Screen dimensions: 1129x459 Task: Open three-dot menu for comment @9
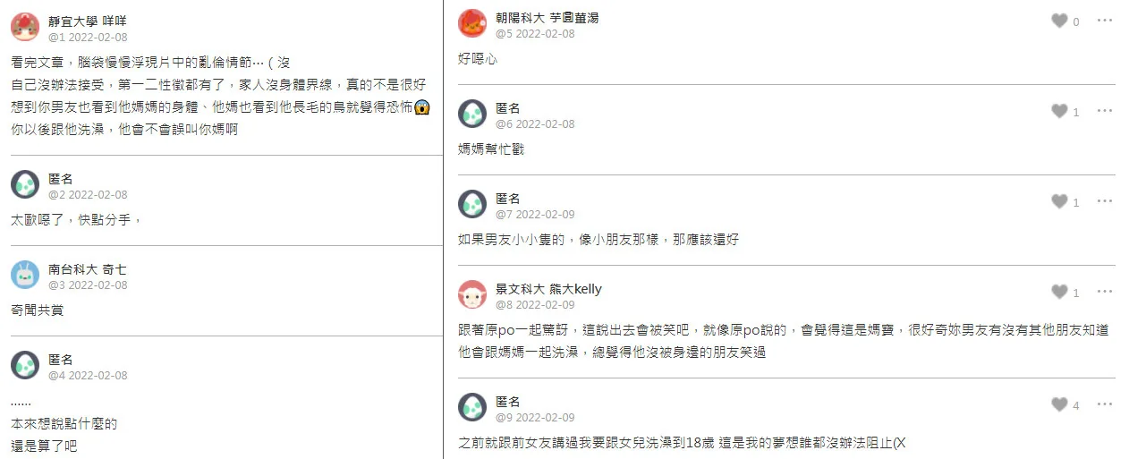(1105, 404)
